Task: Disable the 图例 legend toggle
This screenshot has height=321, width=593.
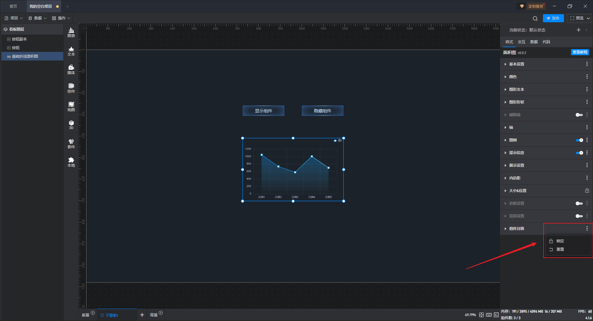Action: tap(579, 140)
